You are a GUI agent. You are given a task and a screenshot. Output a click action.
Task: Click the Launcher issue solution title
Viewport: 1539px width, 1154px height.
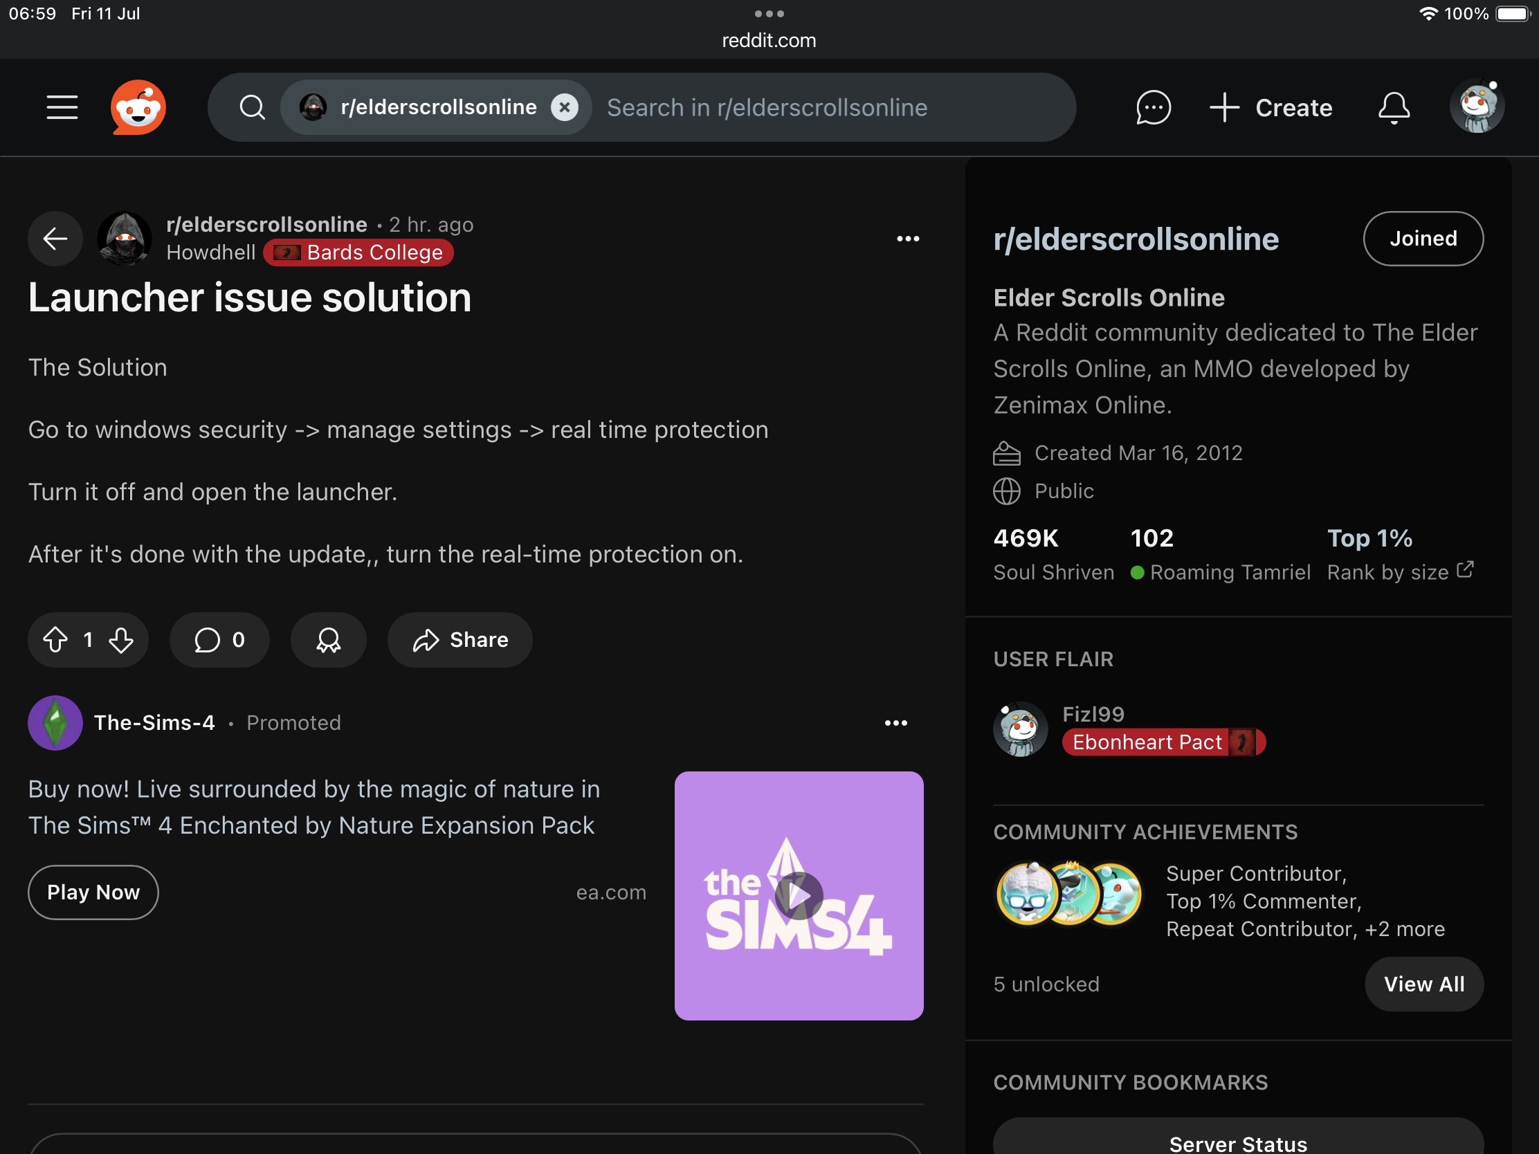[x=250, y=297]
